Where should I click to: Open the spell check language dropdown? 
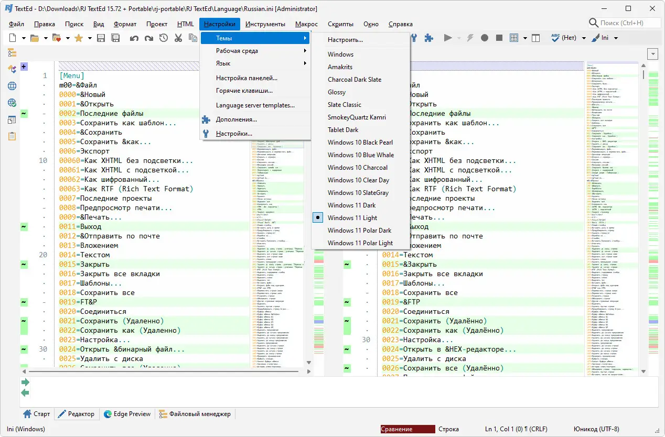(584, 38)
